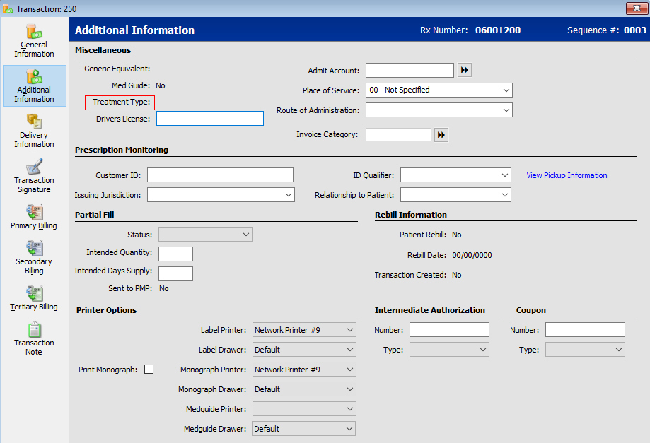Select the Additional Information sidebar tab
The height and width of the screenshot is (443, 650).
34,85
